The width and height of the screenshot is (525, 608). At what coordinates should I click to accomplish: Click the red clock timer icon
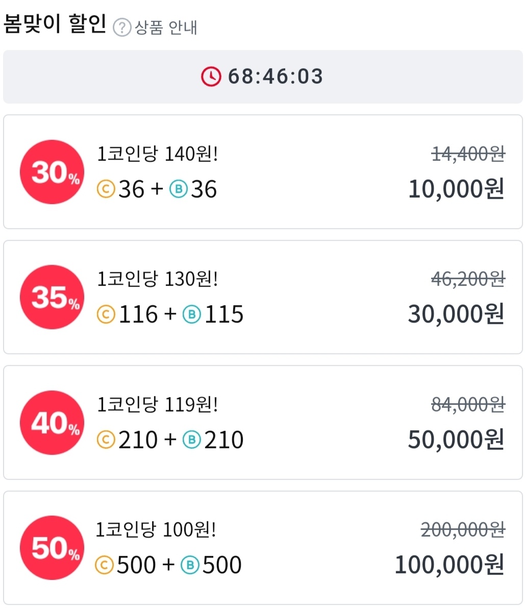(211, 77)
